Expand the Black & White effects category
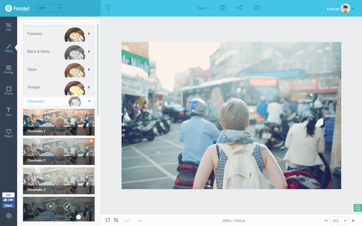This screenshot has height=226, width=362. (x=59, y=51)
